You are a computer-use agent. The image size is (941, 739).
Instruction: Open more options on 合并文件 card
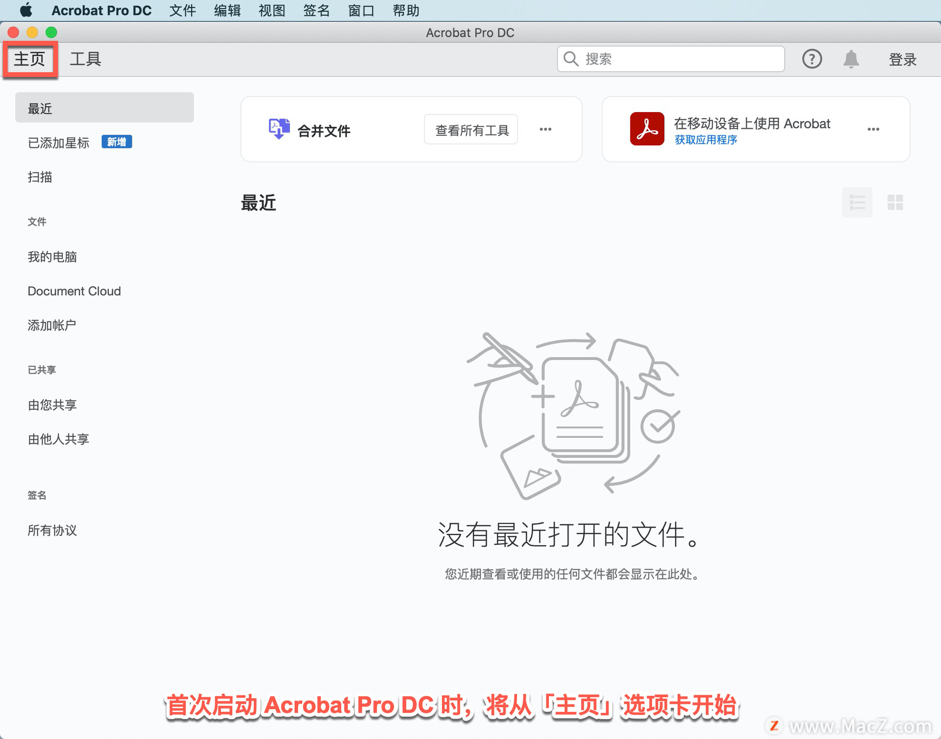pyautogui.click(x=545, y=130)
